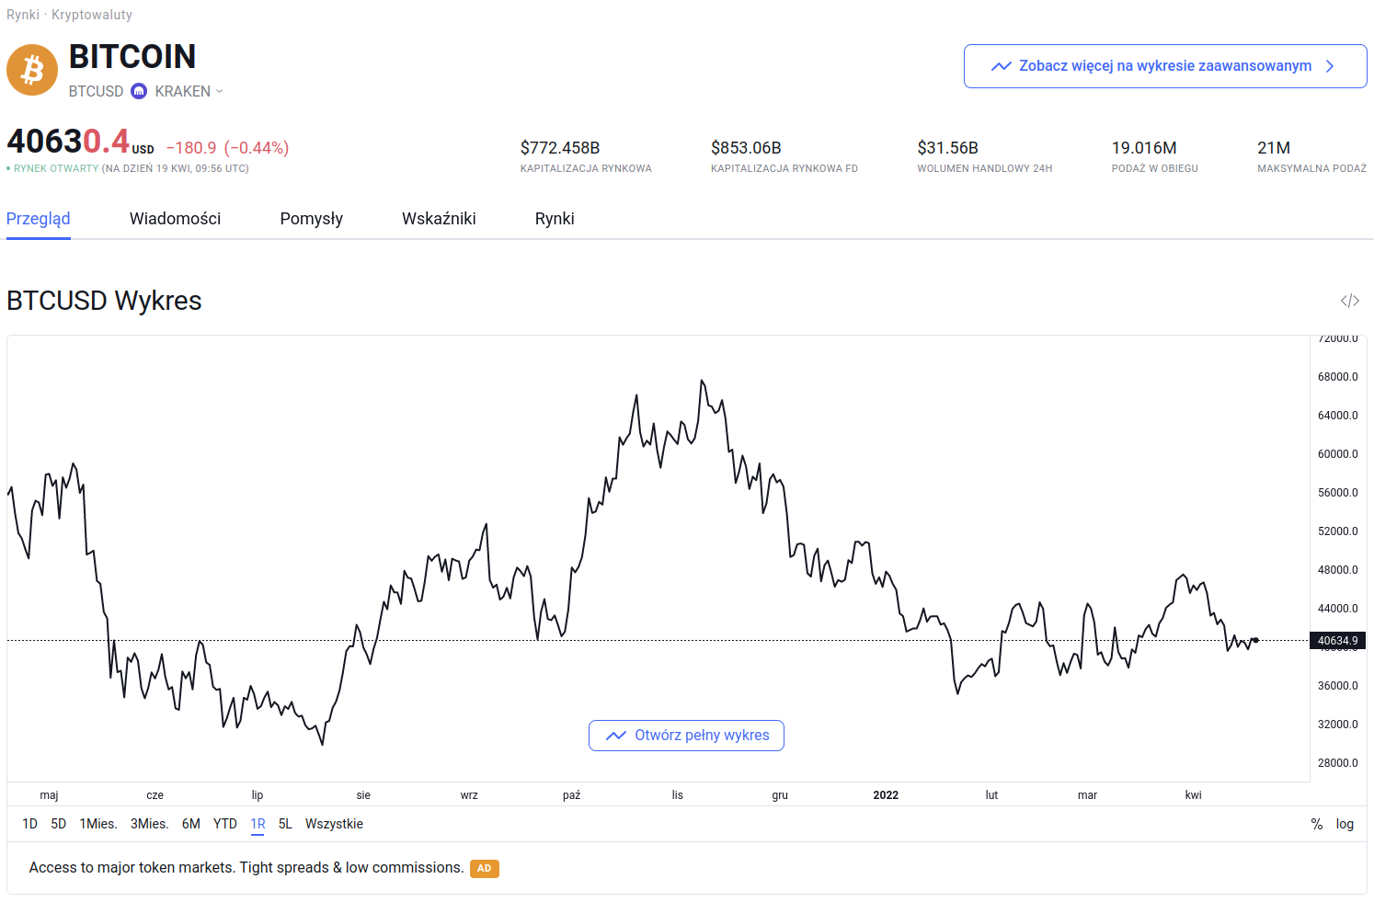Click the right arrow in the advanced chart button
This screenshot has width=1374, height=902.
1329,65
